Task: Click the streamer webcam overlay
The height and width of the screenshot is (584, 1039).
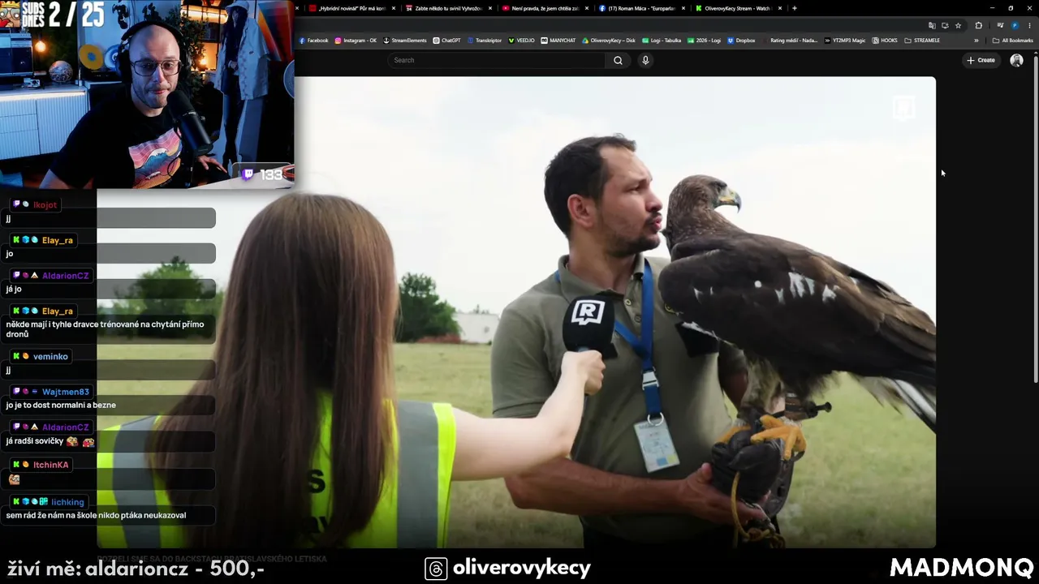Action: [147, 94]
